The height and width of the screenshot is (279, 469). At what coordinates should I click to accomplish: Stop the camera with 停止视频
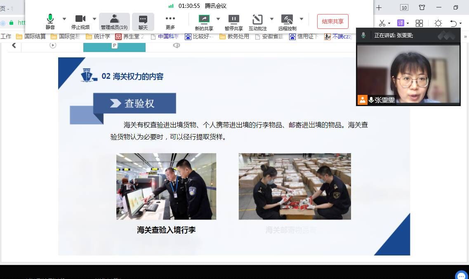point(80,21)
